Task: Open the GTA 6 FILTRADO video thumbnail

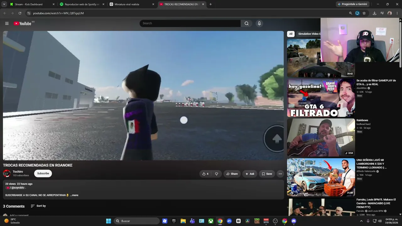Action: click(321, 98)
